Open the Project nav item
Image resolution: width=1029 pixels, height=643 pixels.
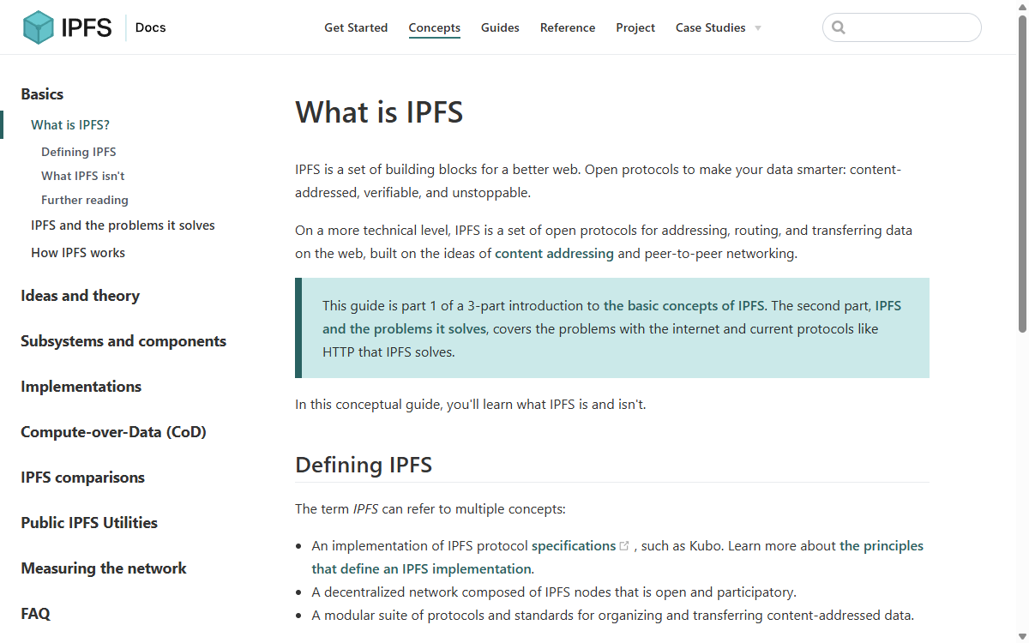coord(635,27)
